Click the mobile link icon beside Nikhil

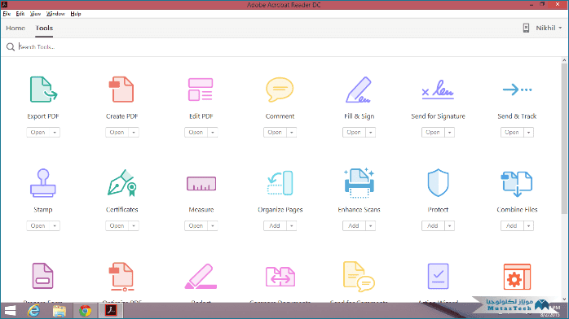(526, 28)
